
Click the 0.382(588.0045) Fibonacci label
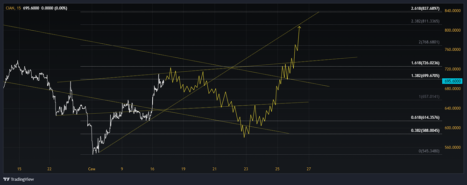(x=425, y=130)
